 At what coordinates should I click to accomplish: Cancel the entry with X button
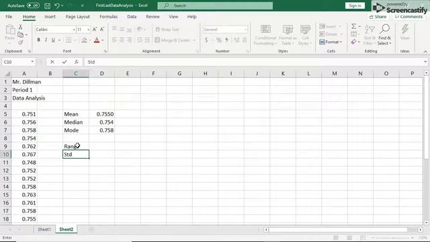coord(52,62)
